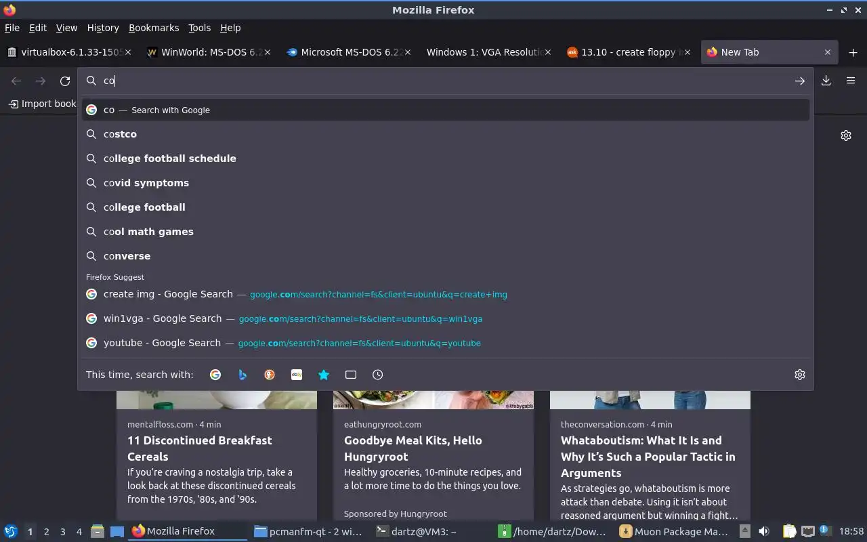The image size is (867, 542).
Task: Open the Firefox hamburger application menu
Action: click(851, 81)
